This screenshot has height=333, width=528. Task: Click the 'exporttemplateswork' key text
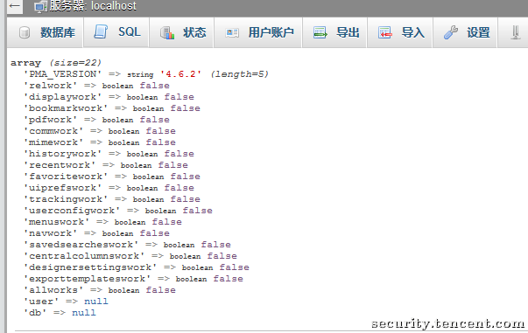87,279
